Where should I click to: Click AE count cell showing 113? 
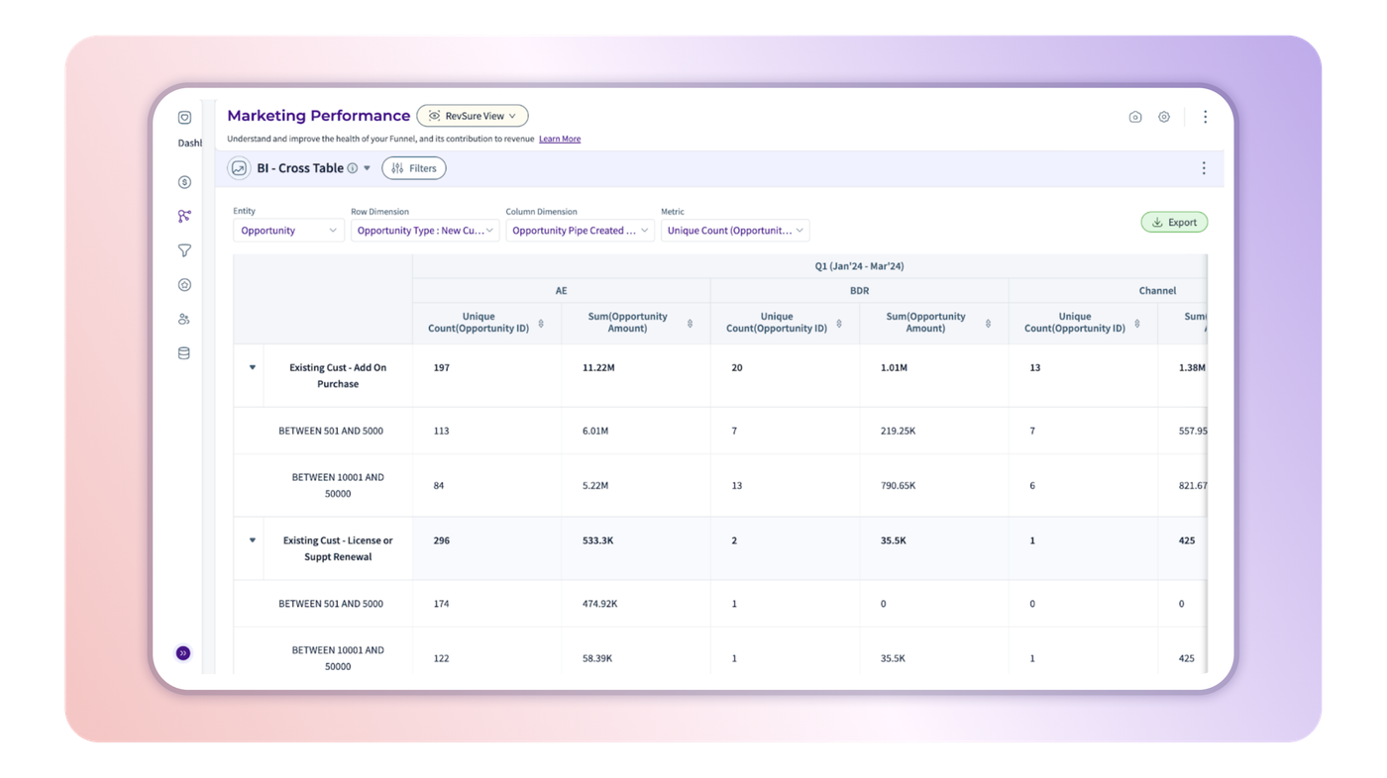click(442, 431)
